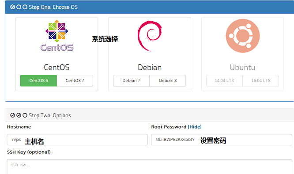The height and width of the screenshot is (174, 294).
Task: Click into the SSH Key text area
Action: point(150,167)
